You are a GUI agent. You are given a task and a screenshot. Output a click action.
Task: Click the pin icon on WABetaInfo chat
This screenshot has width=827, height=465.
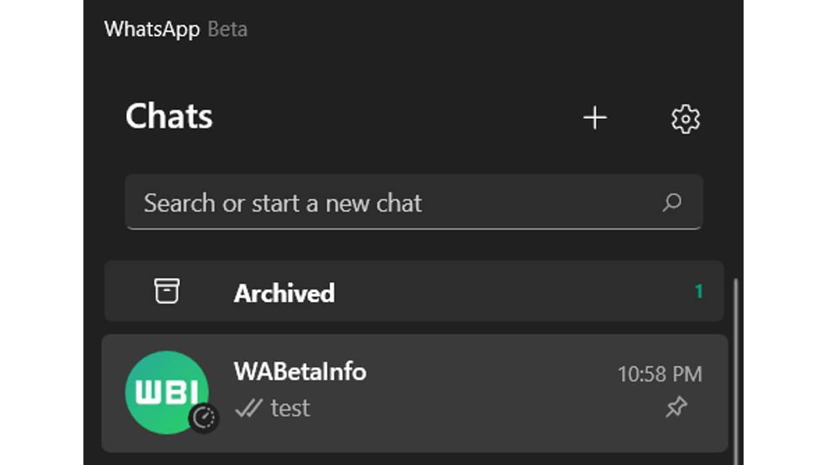click(x=675, y=408)
